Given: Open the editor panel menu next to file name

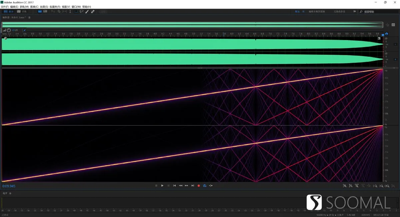Looking at the screenshot, I should tap(29, 17).
